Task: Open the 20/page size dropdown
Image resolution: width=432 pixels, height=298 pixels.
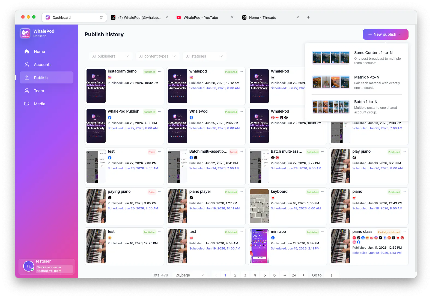Action: pos(190,275)
